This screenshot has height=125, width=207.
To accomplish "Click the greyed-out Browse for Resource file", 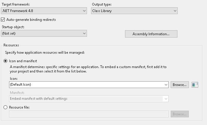I will click(180, 114).
